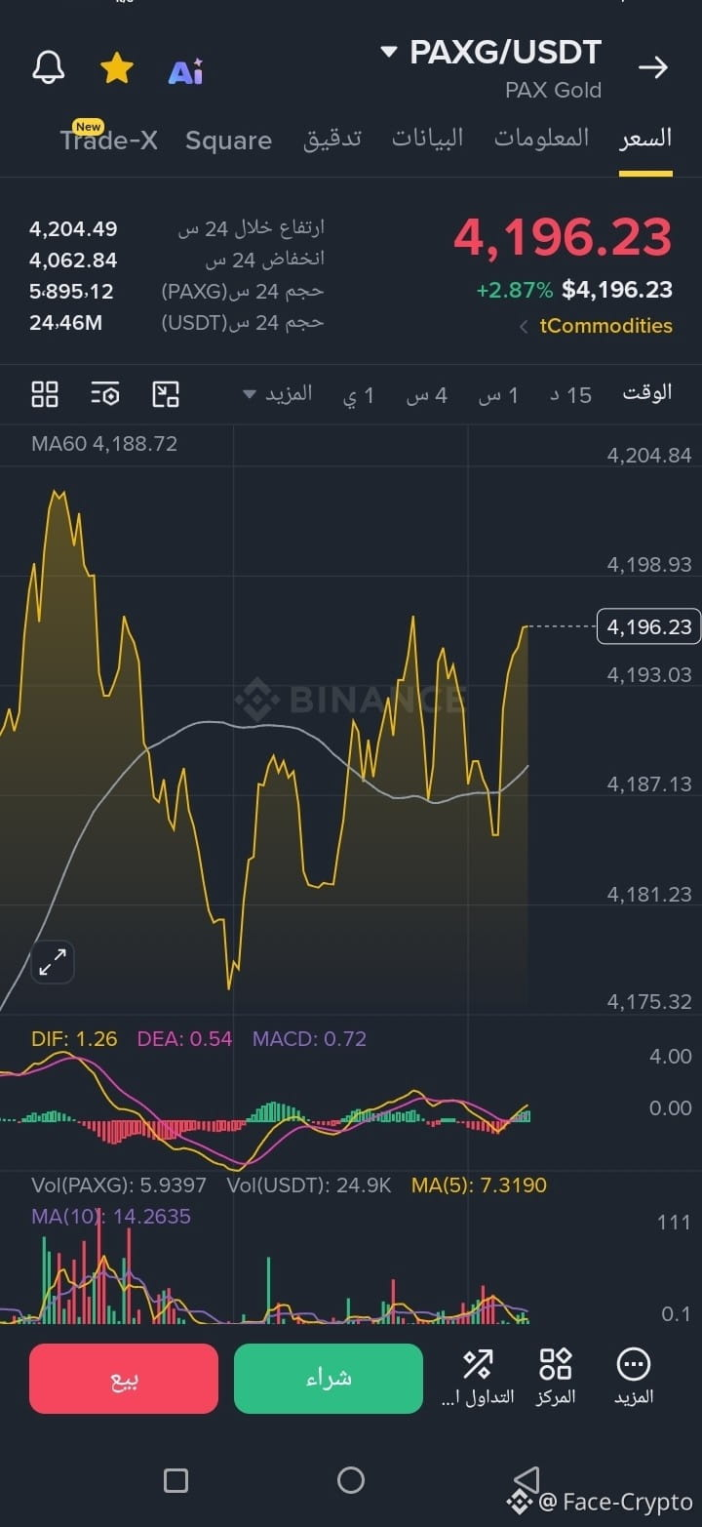
Task: Tap the 24.46M USDT volume value
Action: [x=65, y=322]
